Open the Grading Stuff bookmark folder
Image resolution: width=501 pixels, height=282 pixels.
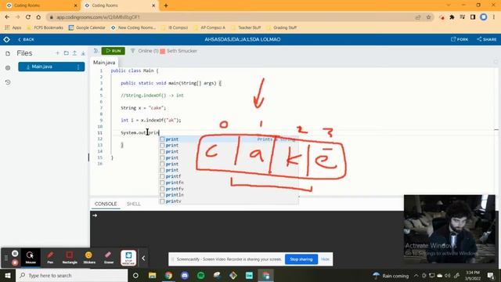(x=281, y=27)
